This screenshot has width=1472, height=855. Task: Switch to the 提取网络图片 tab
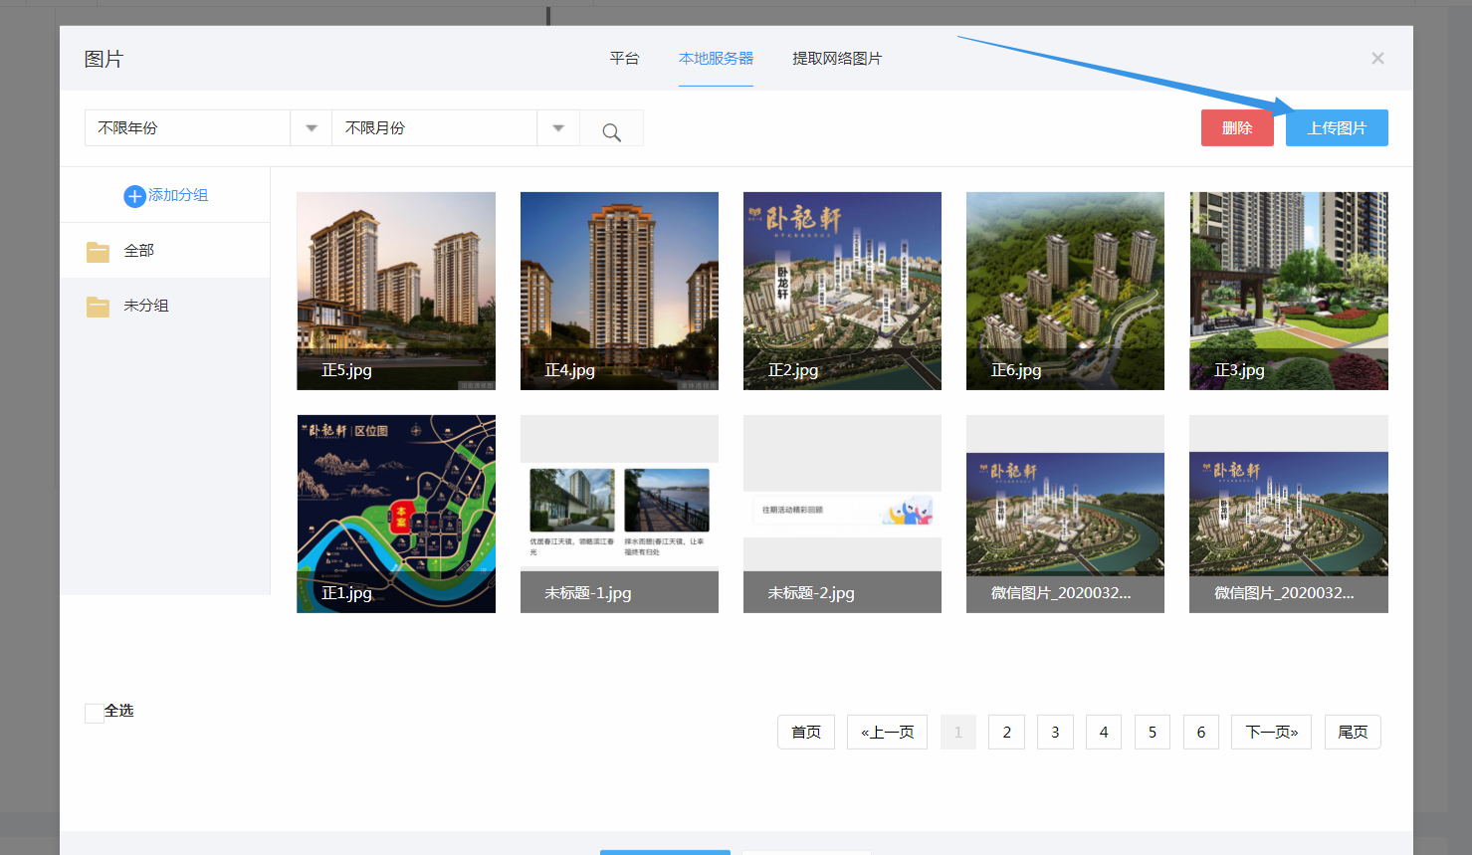click(836, 59)
